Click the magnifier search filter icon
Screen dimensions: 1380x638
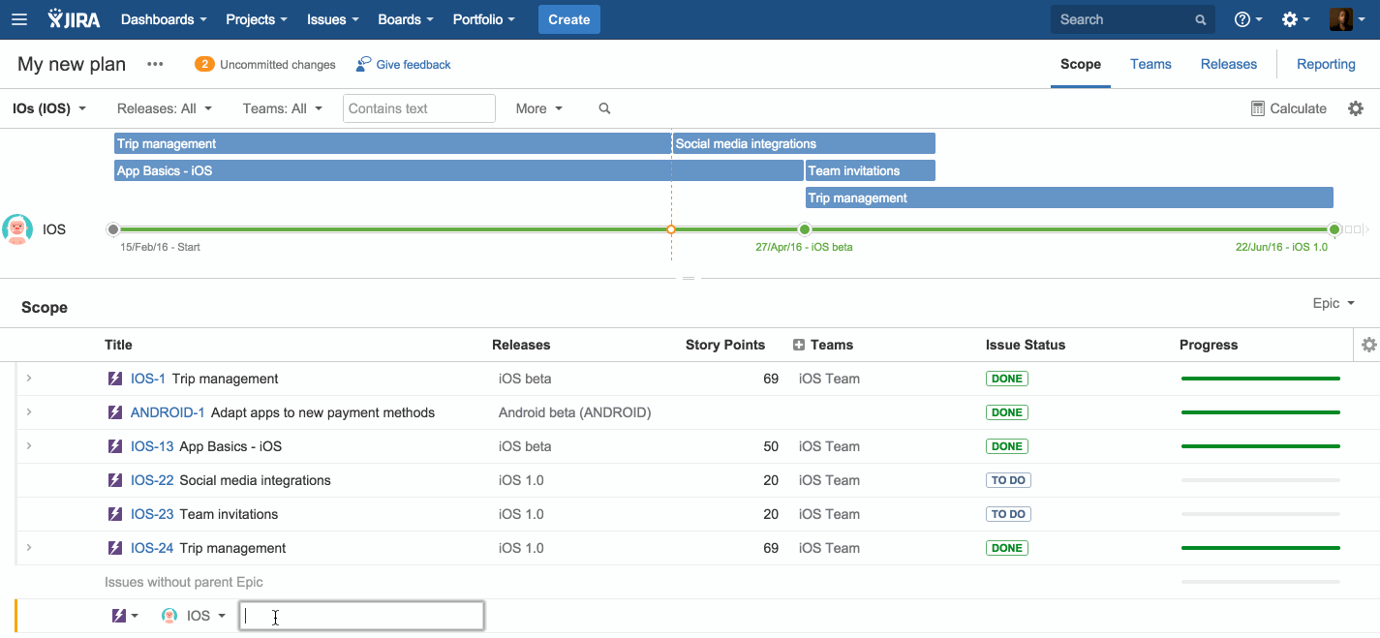click(604, 108)
